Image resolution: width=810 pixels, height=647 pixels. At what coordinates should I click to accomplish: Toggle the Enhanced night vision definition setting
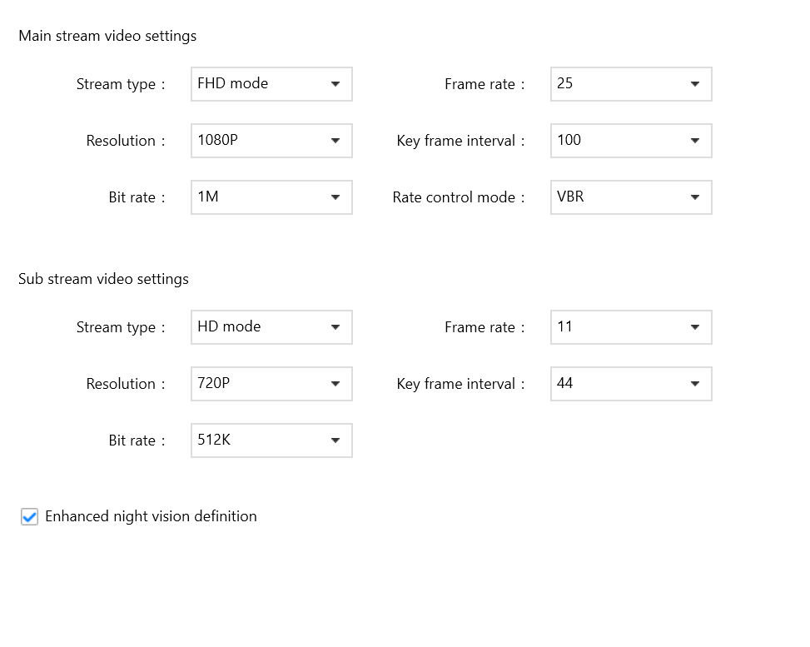tap(29, 516)
